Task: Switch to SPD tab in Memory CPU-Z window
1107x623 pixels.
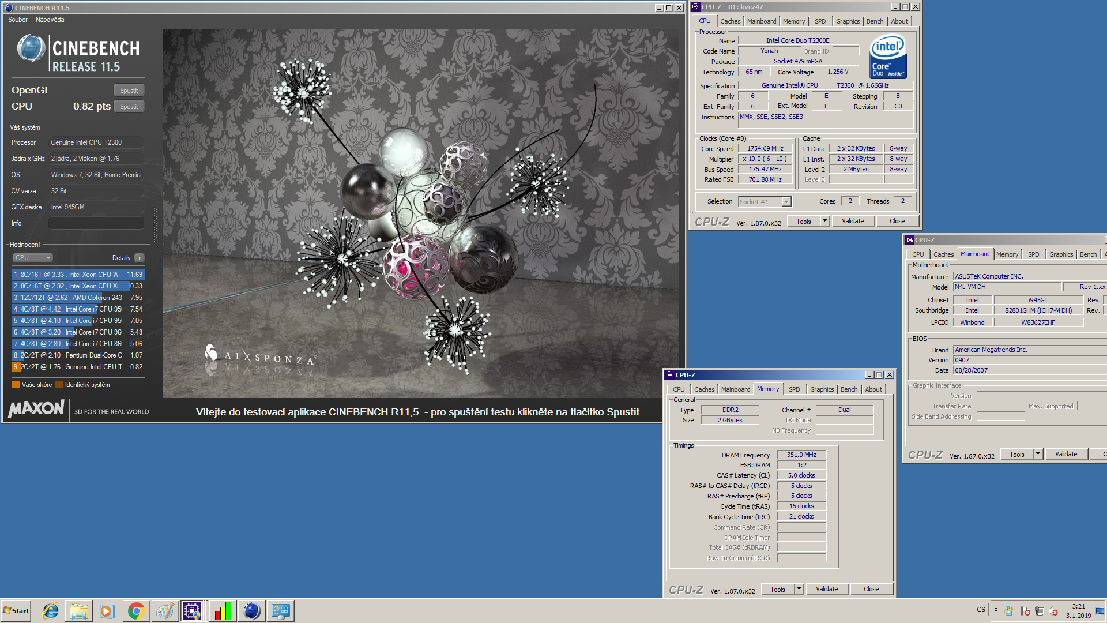Action: [x=794, y=389]
